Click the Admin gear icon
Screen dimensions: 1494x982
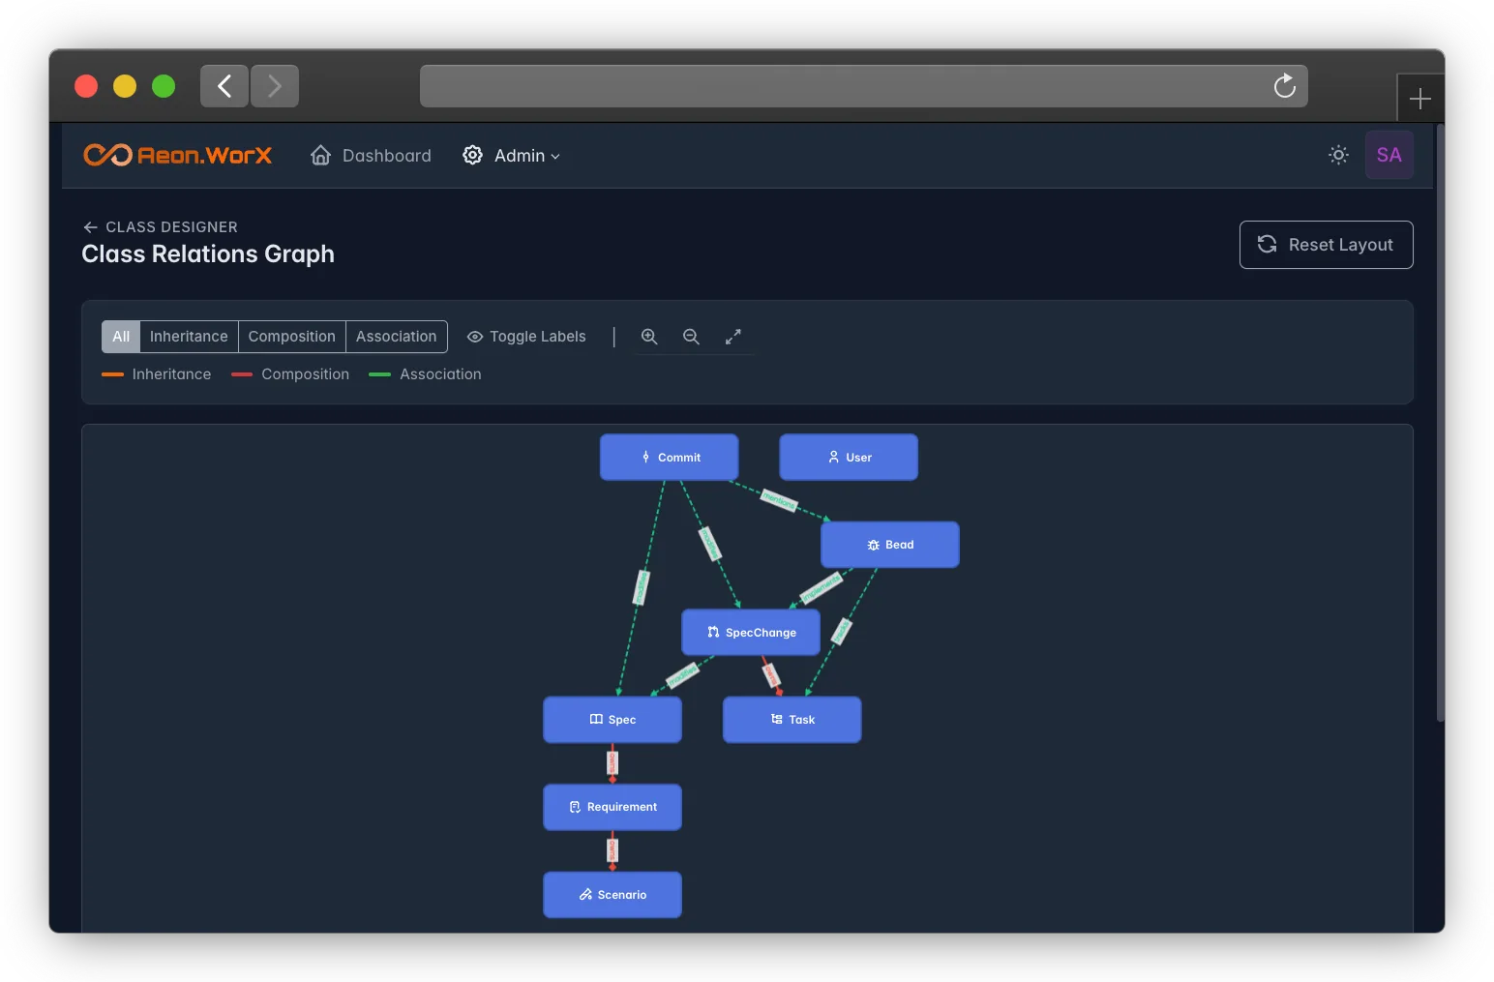tap(472, 155)
